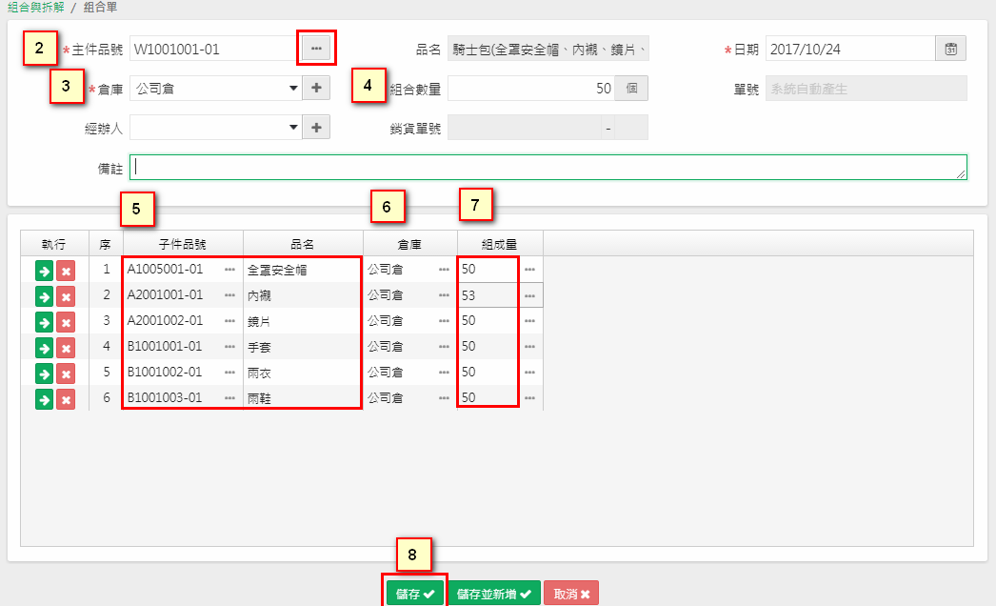Click the 執行 column header
This screenshot has width=996, height=606.
click(x=54, y=244)
